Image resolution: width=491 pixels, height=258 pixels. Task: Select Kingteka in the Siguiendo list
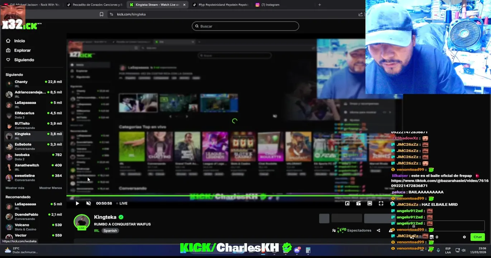(x=34, y=136)
